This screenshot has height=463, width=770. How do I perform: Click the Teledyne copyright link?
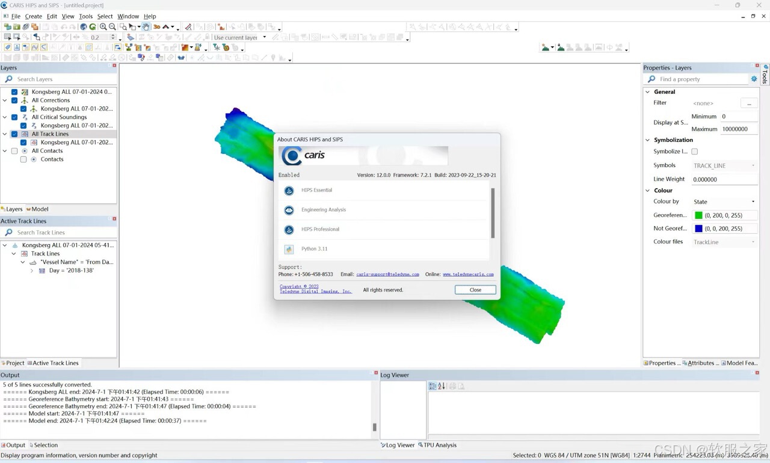(315, 289)
